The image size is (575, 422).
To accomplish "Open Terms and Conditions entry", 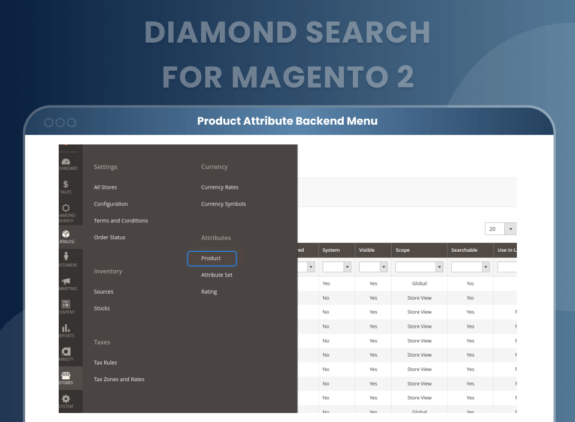I will coord(120,221).
